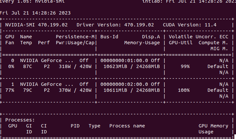Click the 'Type' column header
Viewport: 236px width, 139px height.
pyautogui.click(x=95, y=126)
